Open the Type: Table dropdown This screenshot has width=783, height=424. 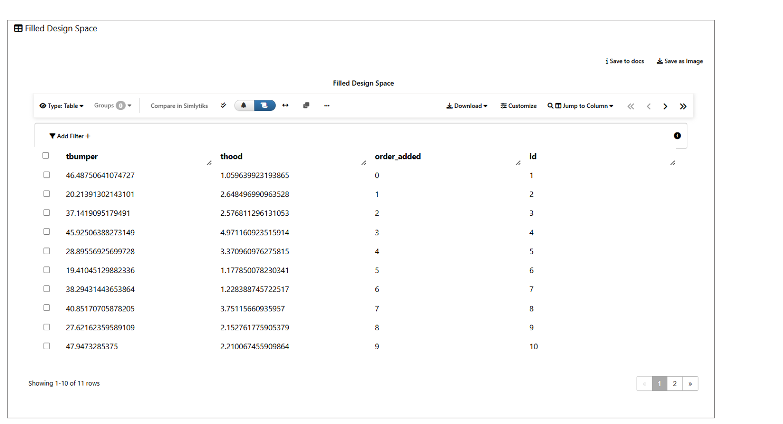[x=62, y=106]
